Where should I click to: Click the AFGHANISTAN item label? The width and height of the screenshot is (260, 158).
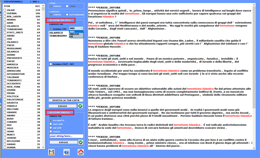[16, 74]
